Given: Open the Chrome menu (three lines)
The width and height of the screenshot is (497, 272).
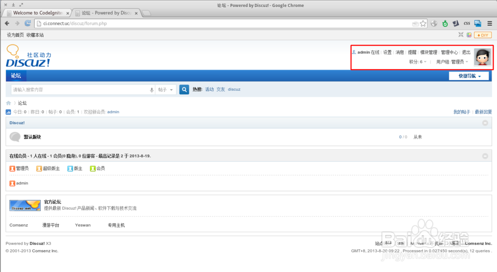Looking at the screenshot, I should point(490,23).
